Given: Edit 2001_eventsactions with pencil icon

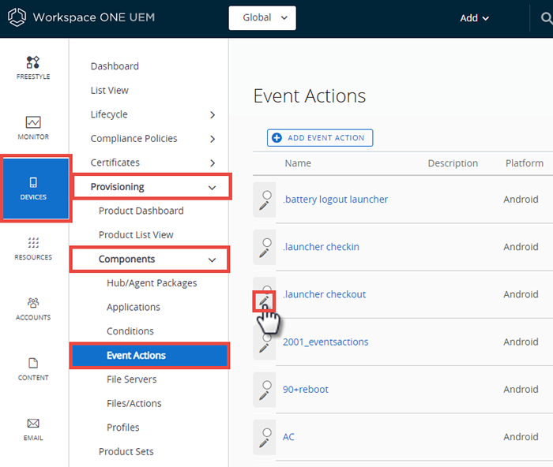Looking at the screenshot, I should point(263,349).
